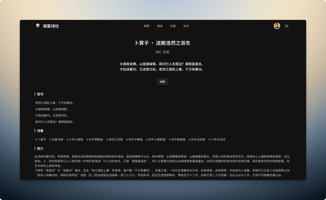This screenshot has width=326, height=200.
Task: Toggle dark mode with moon icon
Action: [287, 26]
